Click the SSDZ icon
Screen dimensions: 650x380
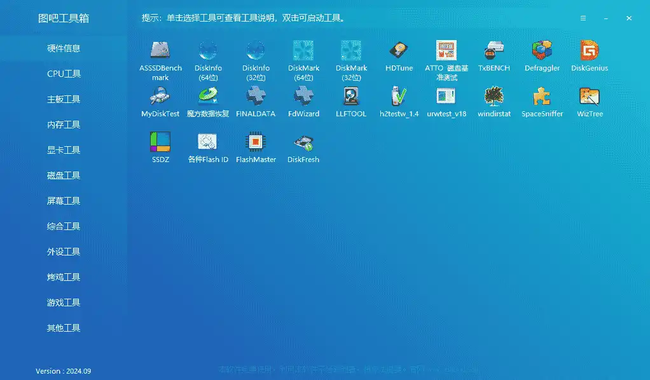click(x=160, y=142)
